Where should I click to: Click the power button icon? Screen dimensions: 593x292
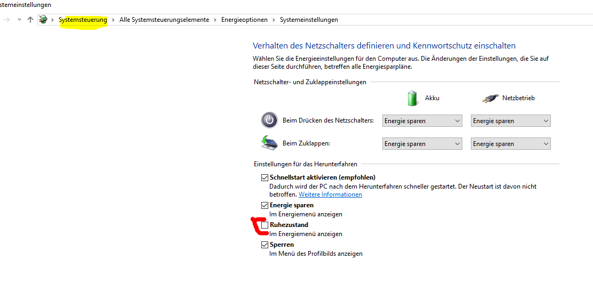[x=269, y=120]
